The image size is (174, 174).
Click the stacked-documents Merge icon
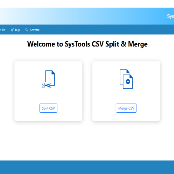click(x=126, y=79)
